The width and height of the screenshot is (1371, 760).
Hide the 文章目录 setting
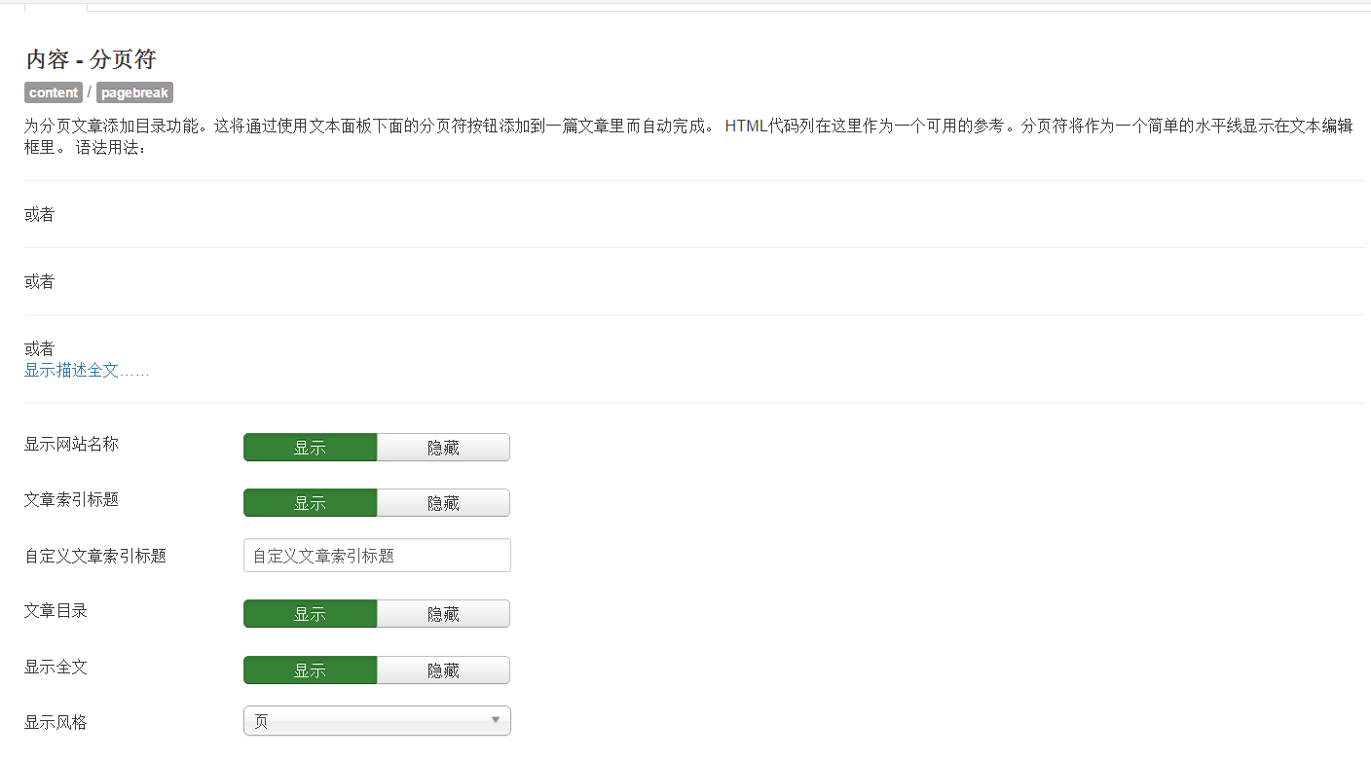pyautogui.click(x=443, y=613)
